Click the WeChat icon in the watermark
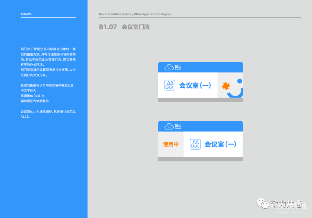The height and width of the screenshot is (218, 312). pos(263,204)
